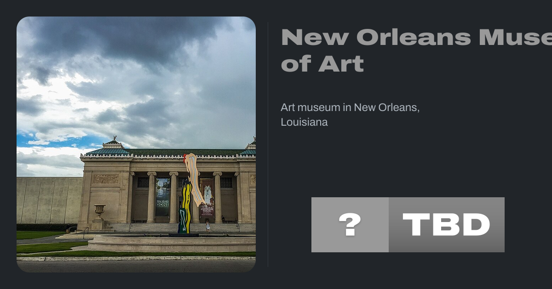
Task: Click the colorful sculpture in the museum photo
Action: click(191, 194)
